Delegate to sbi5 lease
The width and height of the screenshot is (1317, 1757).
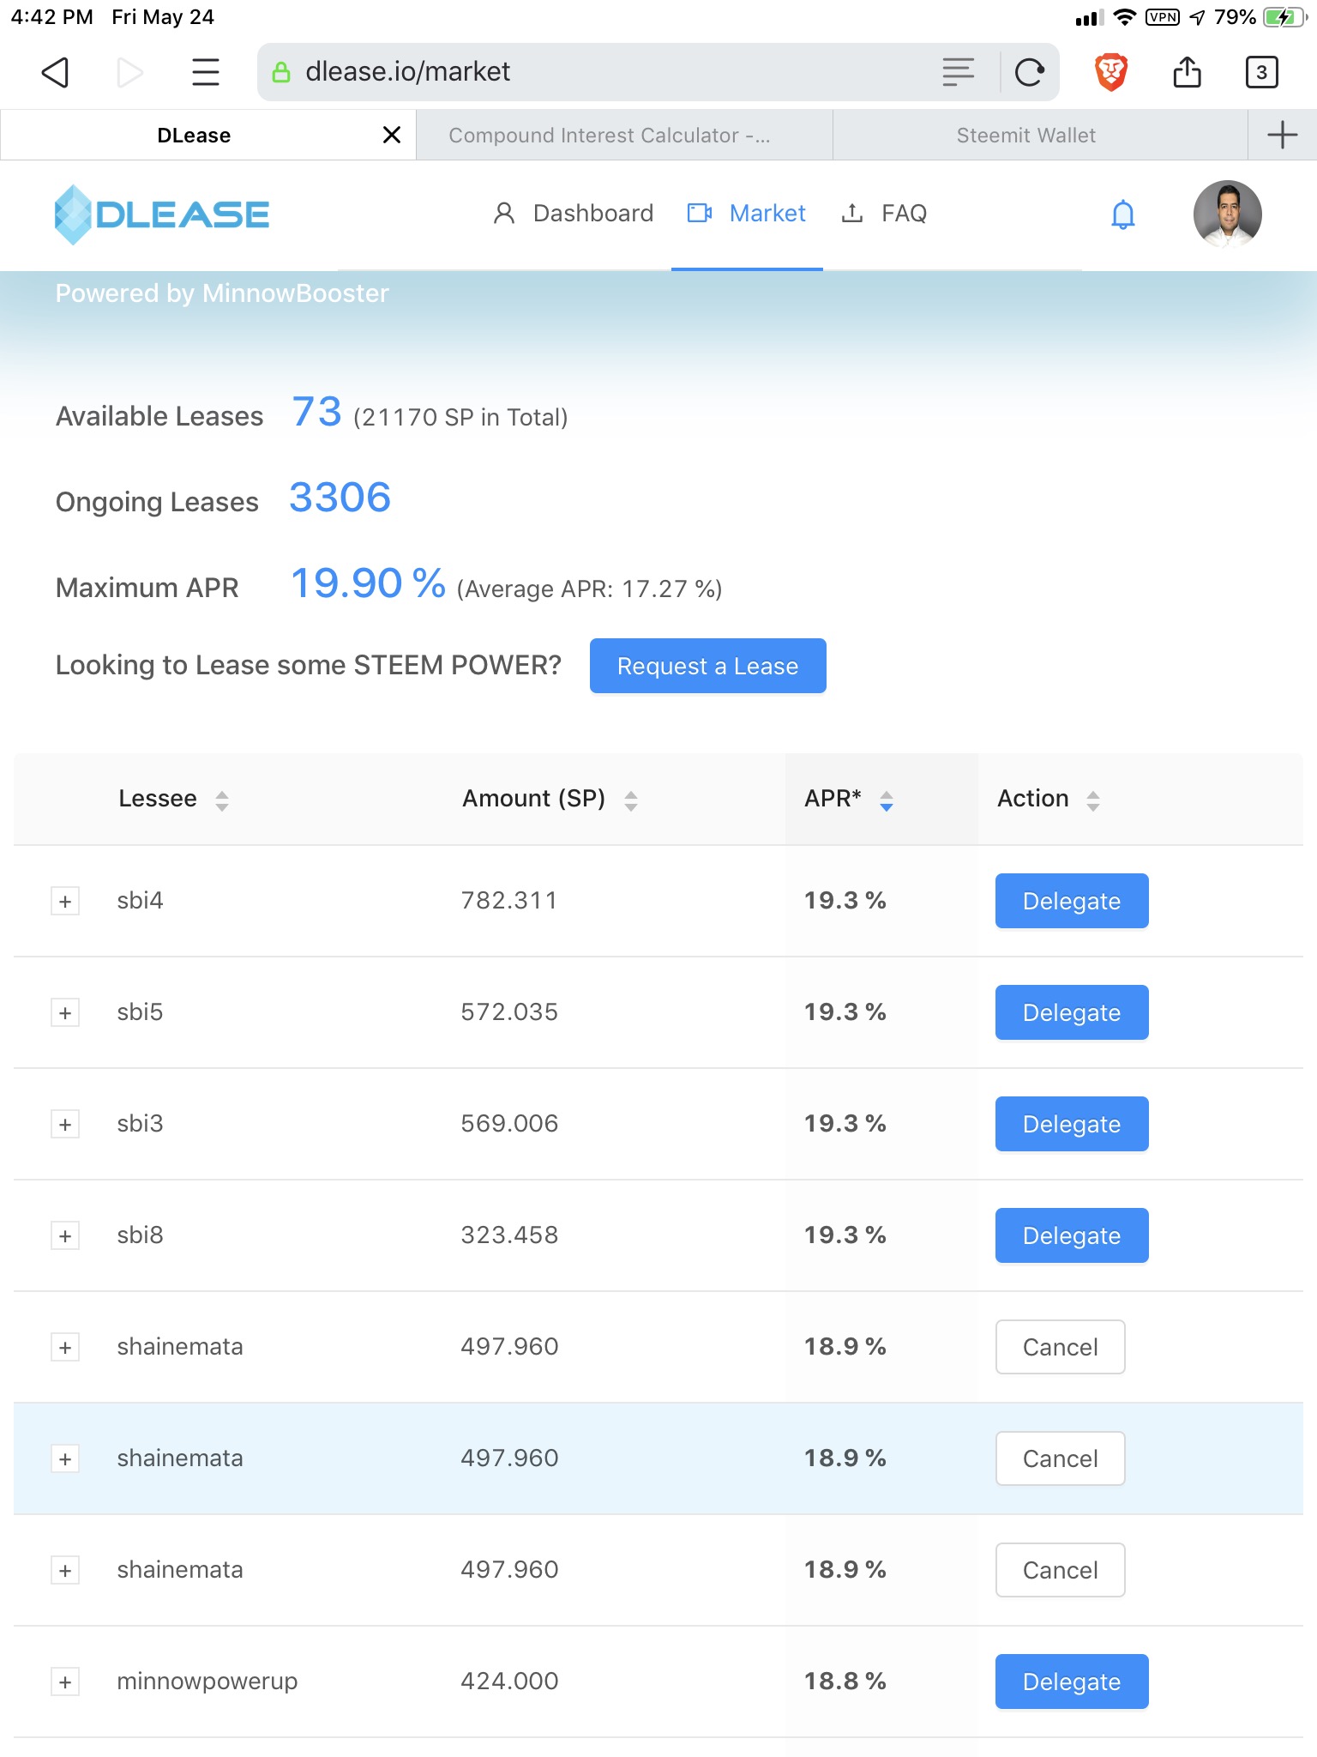pos(1072,1012)
